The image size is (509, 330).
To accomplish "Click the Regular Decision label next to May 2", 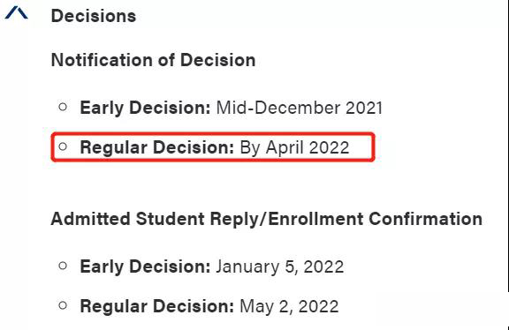I will pos(157,306).
